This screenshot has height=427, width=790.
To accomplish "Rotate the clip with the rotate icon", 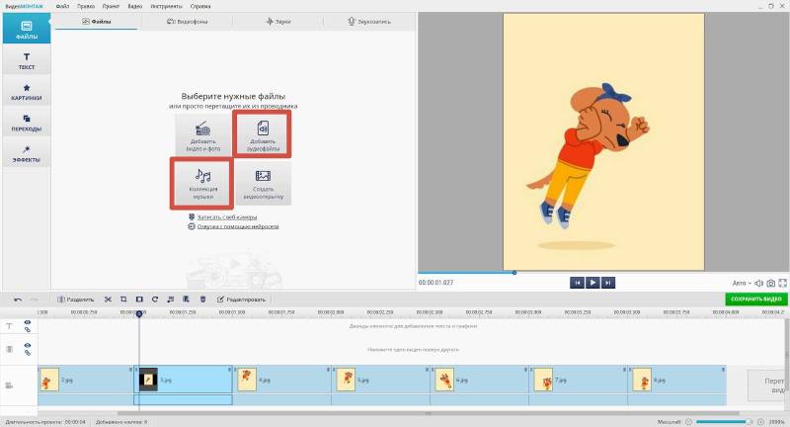I will 155,299.
